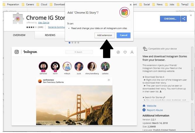This screenshot has height=133, width=195.
Task: Open the Cloud bookmark folder
Action: click(x=42, y=4)
